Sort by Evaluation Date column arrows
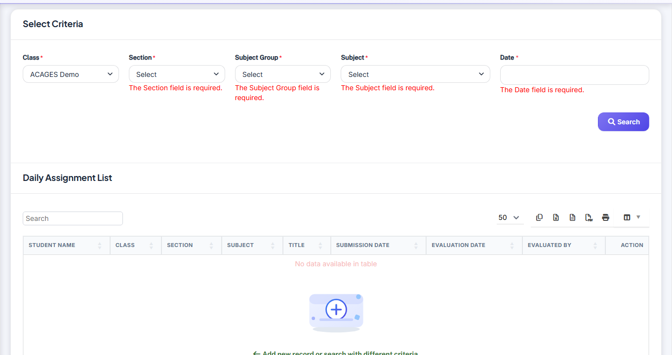The image size is (672, 355). point(513,246)
